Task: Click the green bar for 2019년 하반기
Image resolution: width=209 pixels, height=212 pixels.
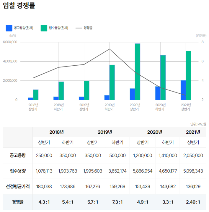Action: click(112, 82)
